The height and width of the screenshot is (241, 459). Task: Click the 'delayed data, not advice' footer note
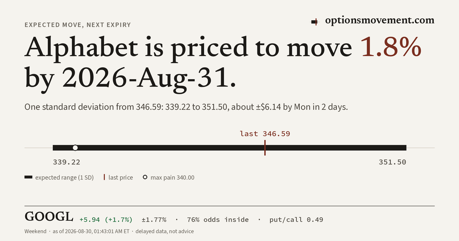[x=164, y=231]
